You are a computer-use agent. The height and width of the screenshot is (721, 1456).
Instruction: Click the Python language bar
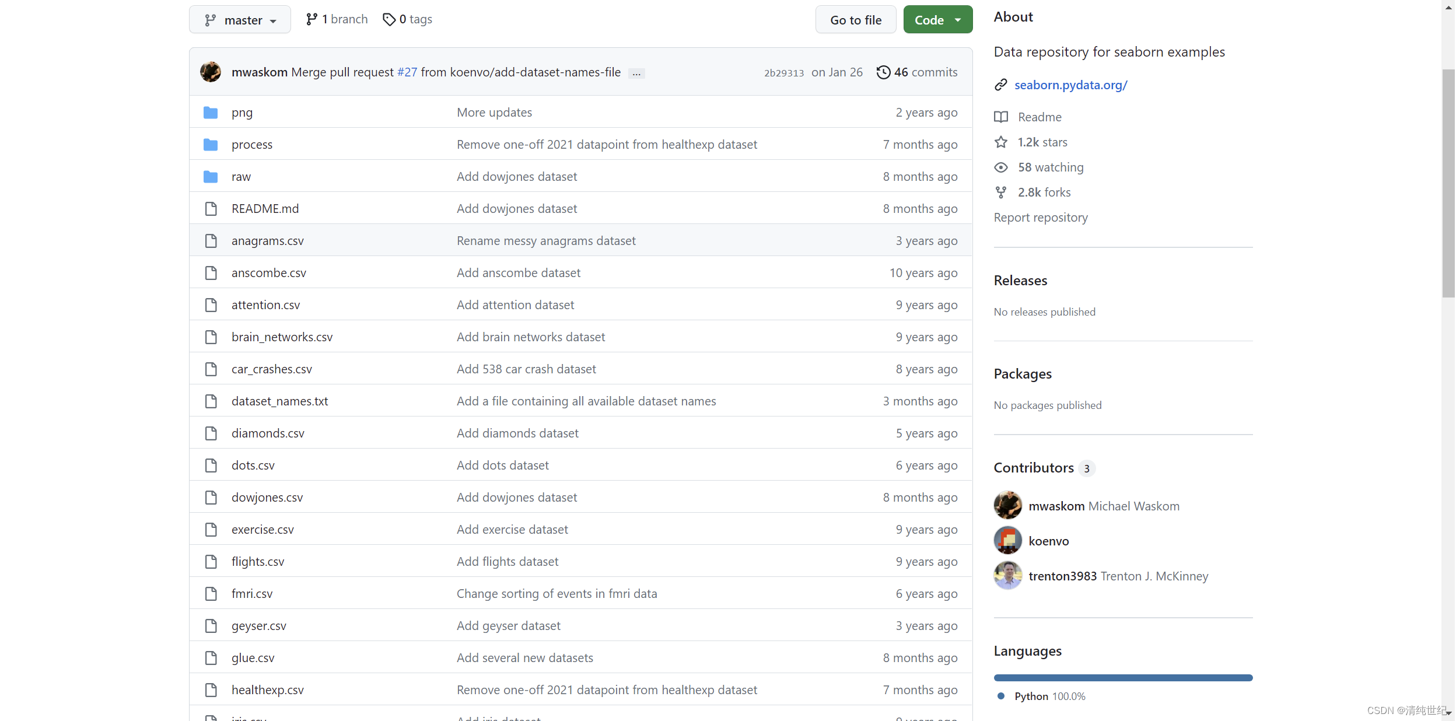point(1123,678)
